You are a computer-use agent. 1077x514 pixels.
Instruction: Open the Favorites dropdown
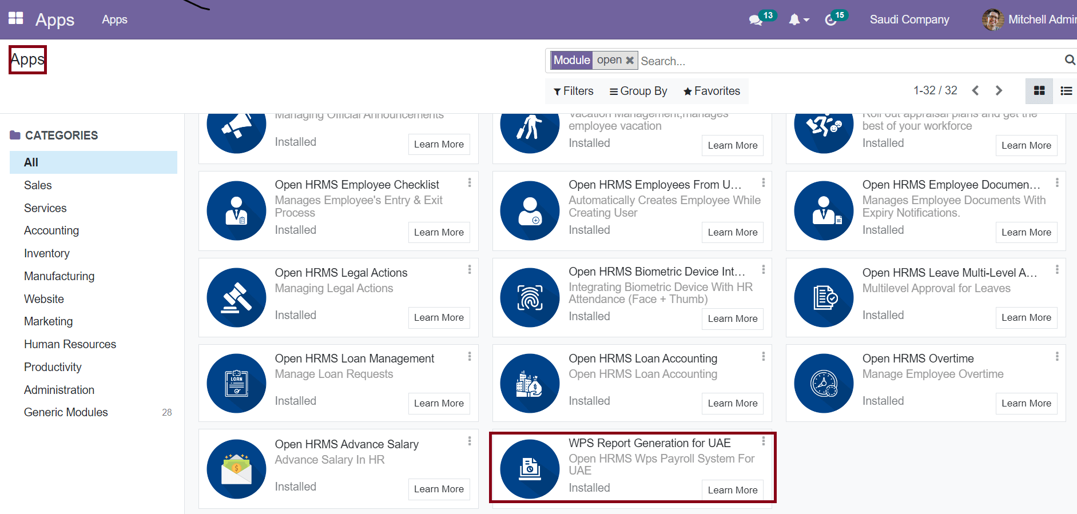click(712, 91)
